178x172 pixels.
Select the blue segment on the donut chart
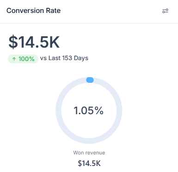click(90, 80)
